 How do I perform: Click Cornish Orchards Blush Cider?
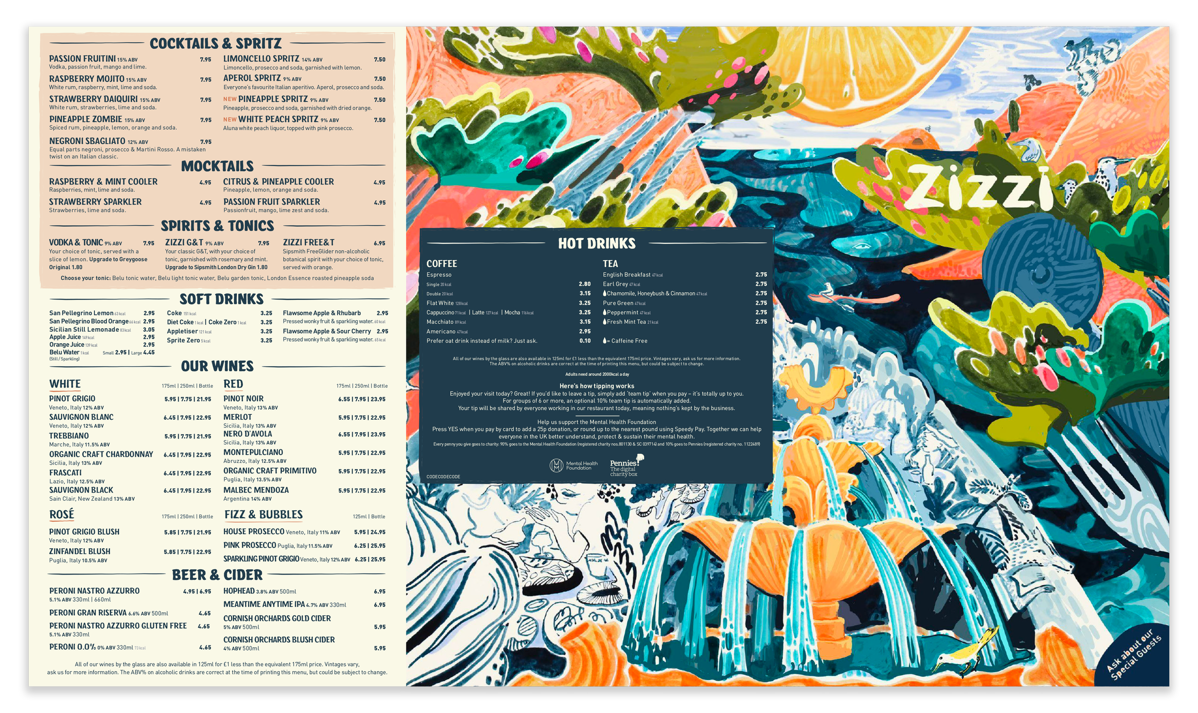point(279,640)
